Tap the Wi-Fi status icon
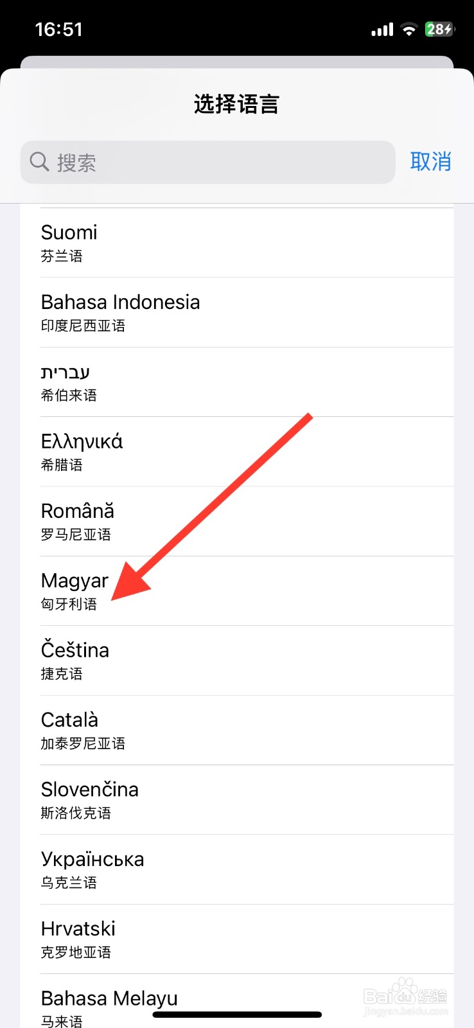 coord(408,30)
